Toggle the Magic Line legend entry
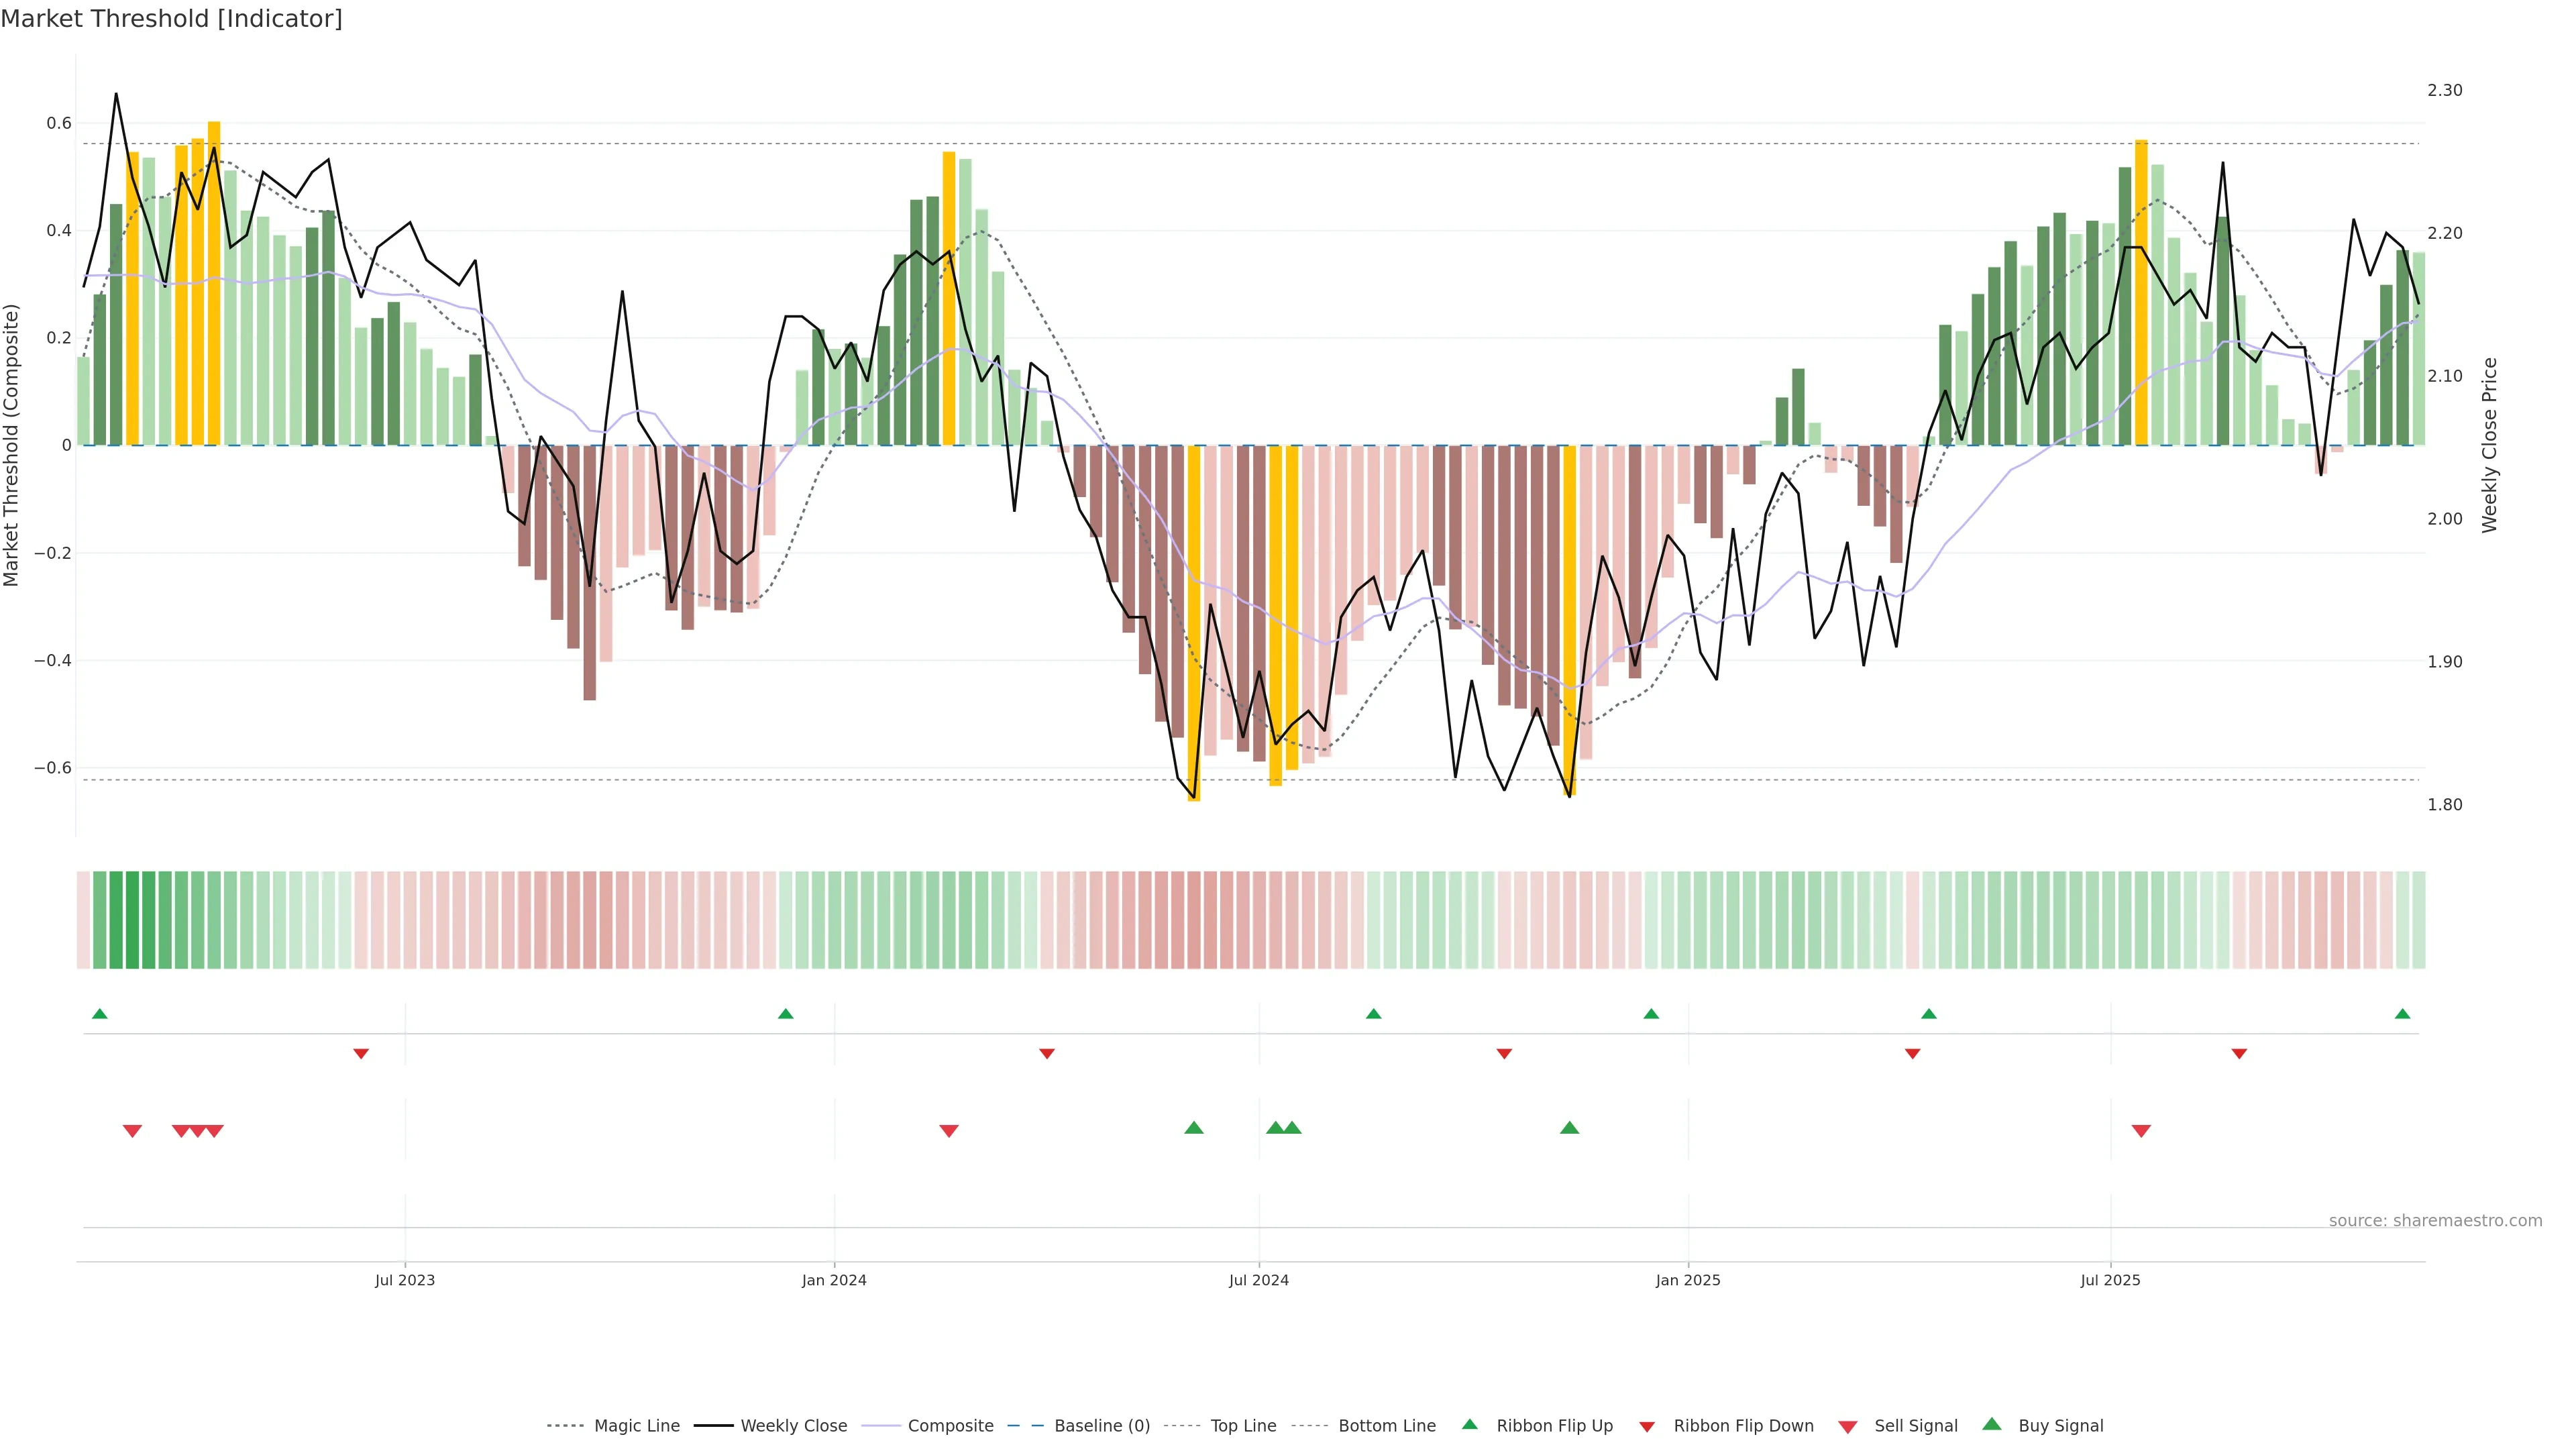2576x1449 pixels. pos(636,1426)
